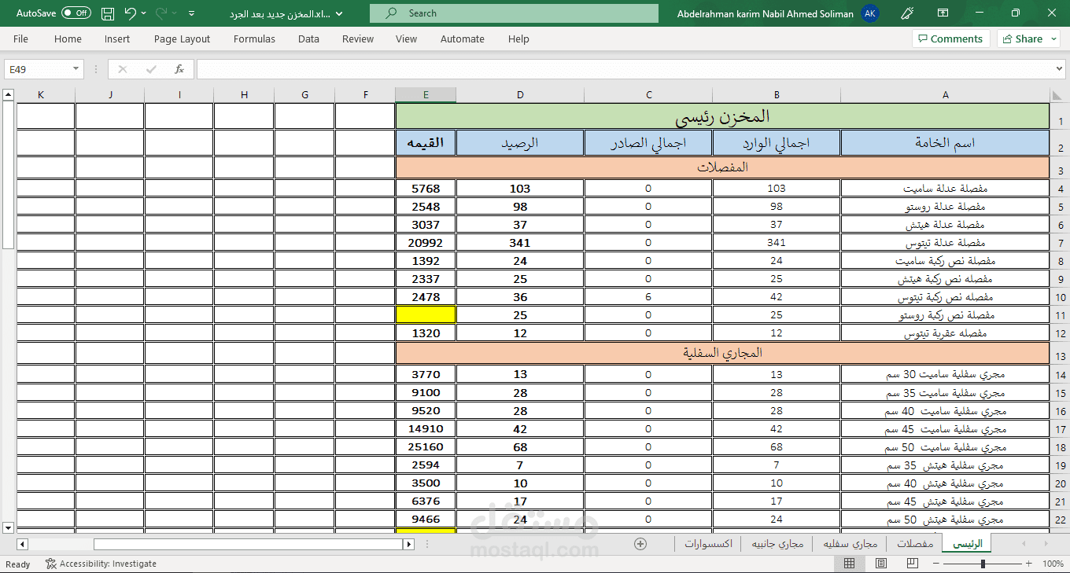Click the formula bar input area
The height and width of the screenshot is (573, 1070).
625,69
